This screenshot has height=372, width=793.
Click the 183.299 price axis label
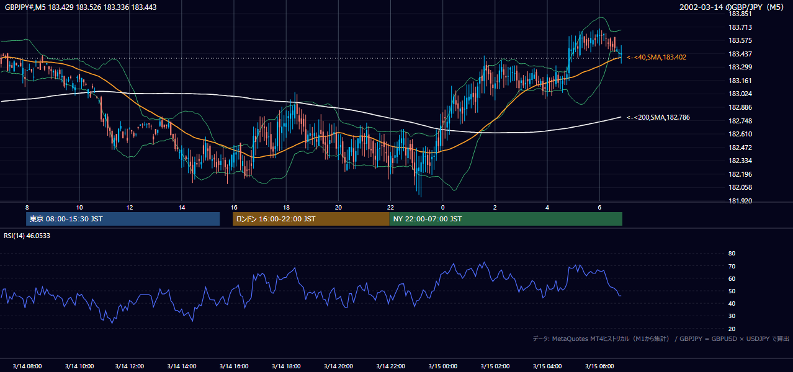pos(740,67)
